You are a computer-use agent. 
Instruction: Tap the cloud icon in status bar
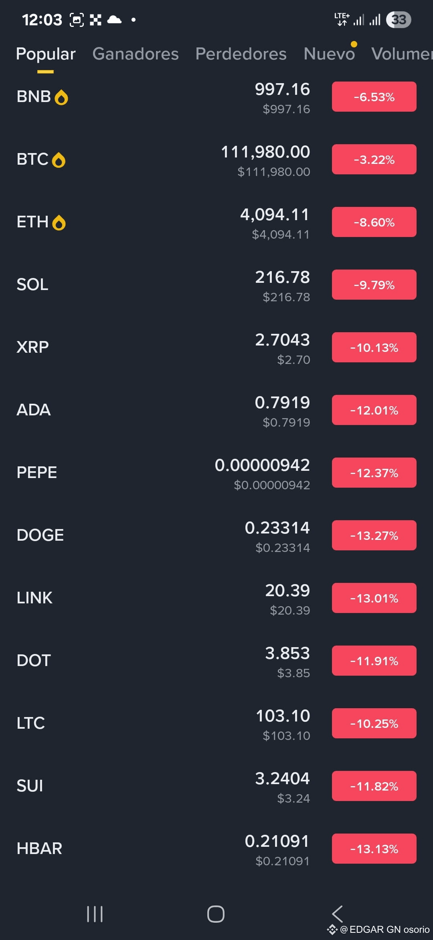114,19
